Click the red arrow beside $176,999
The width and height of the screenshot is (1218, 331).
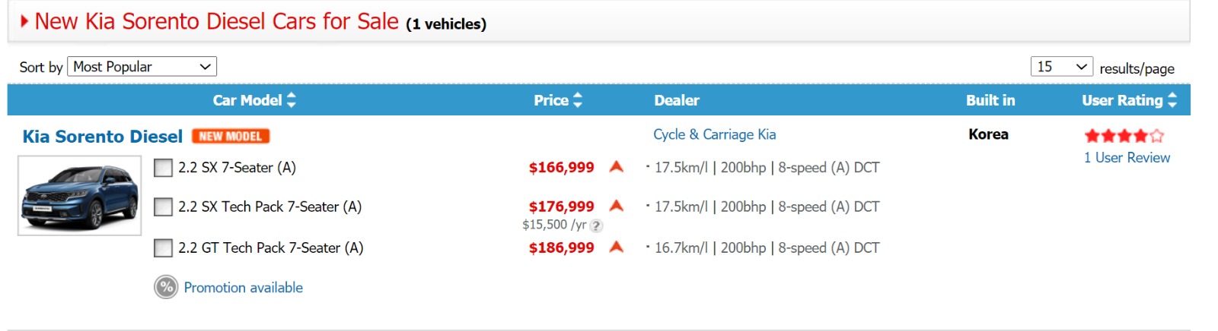coord(617,206)
